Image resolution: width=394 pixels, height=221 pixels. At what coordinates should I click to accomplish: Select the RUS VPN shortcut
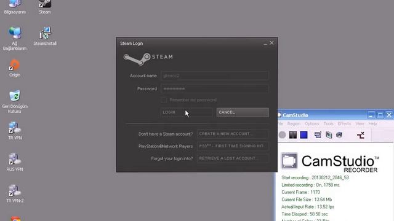coord(15,162)
